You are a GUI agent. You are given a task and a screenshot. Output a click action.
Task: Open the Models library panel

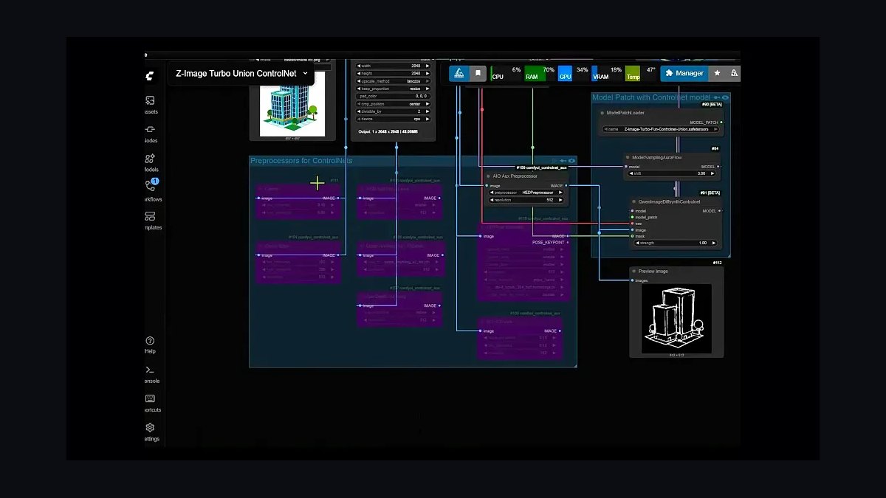(150, 162)
